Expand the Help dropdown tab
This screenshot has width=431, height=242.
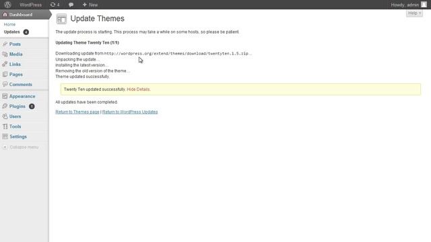coord(414,13)
